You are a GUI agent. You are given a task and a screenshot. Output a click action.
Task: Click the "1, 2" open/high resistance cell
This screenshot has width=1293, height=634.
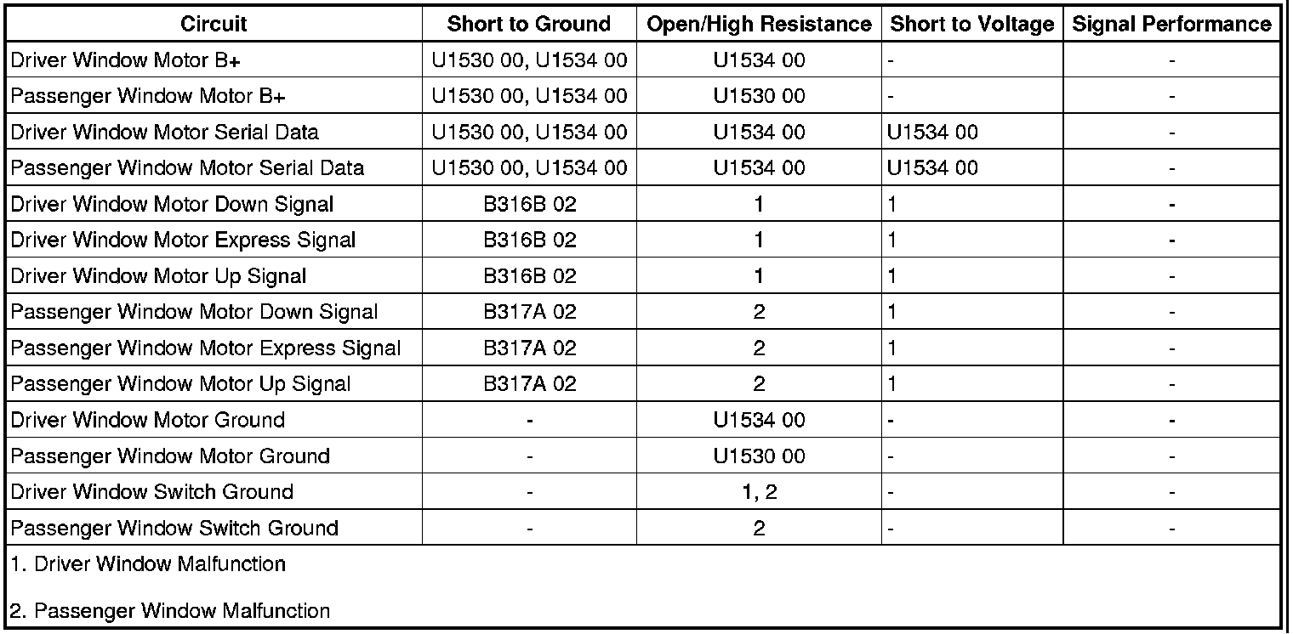759,492
